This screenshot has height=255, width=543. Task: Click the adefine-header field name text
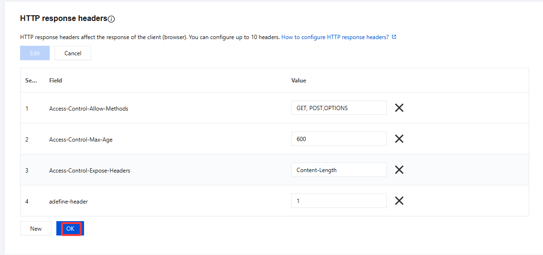68,202
